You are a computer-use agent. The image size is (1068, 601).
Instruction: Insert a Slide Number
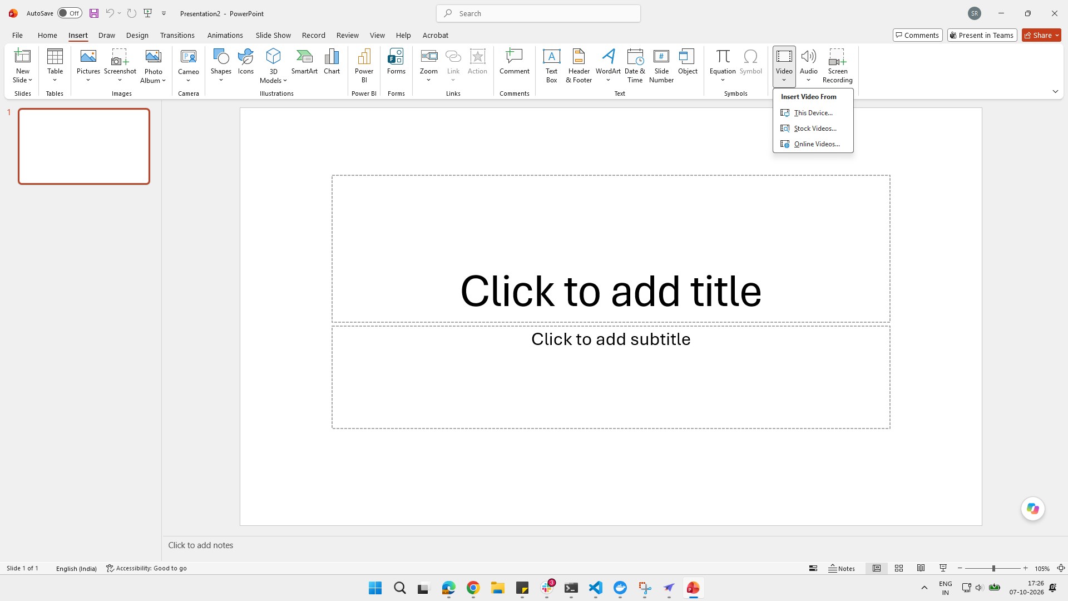click(661, 66)
